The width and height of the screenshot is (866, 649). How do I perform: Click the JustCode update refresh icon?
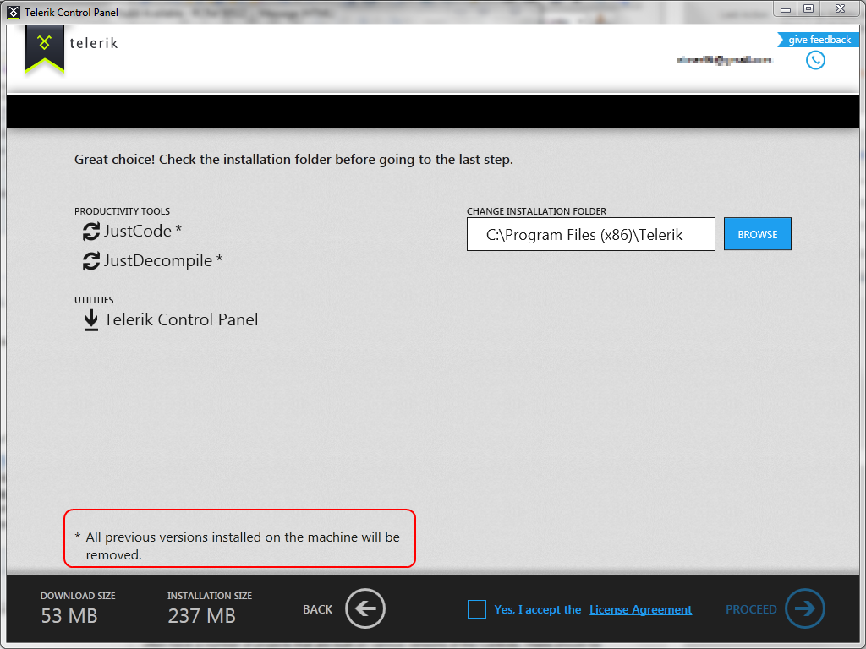[91, 232]
